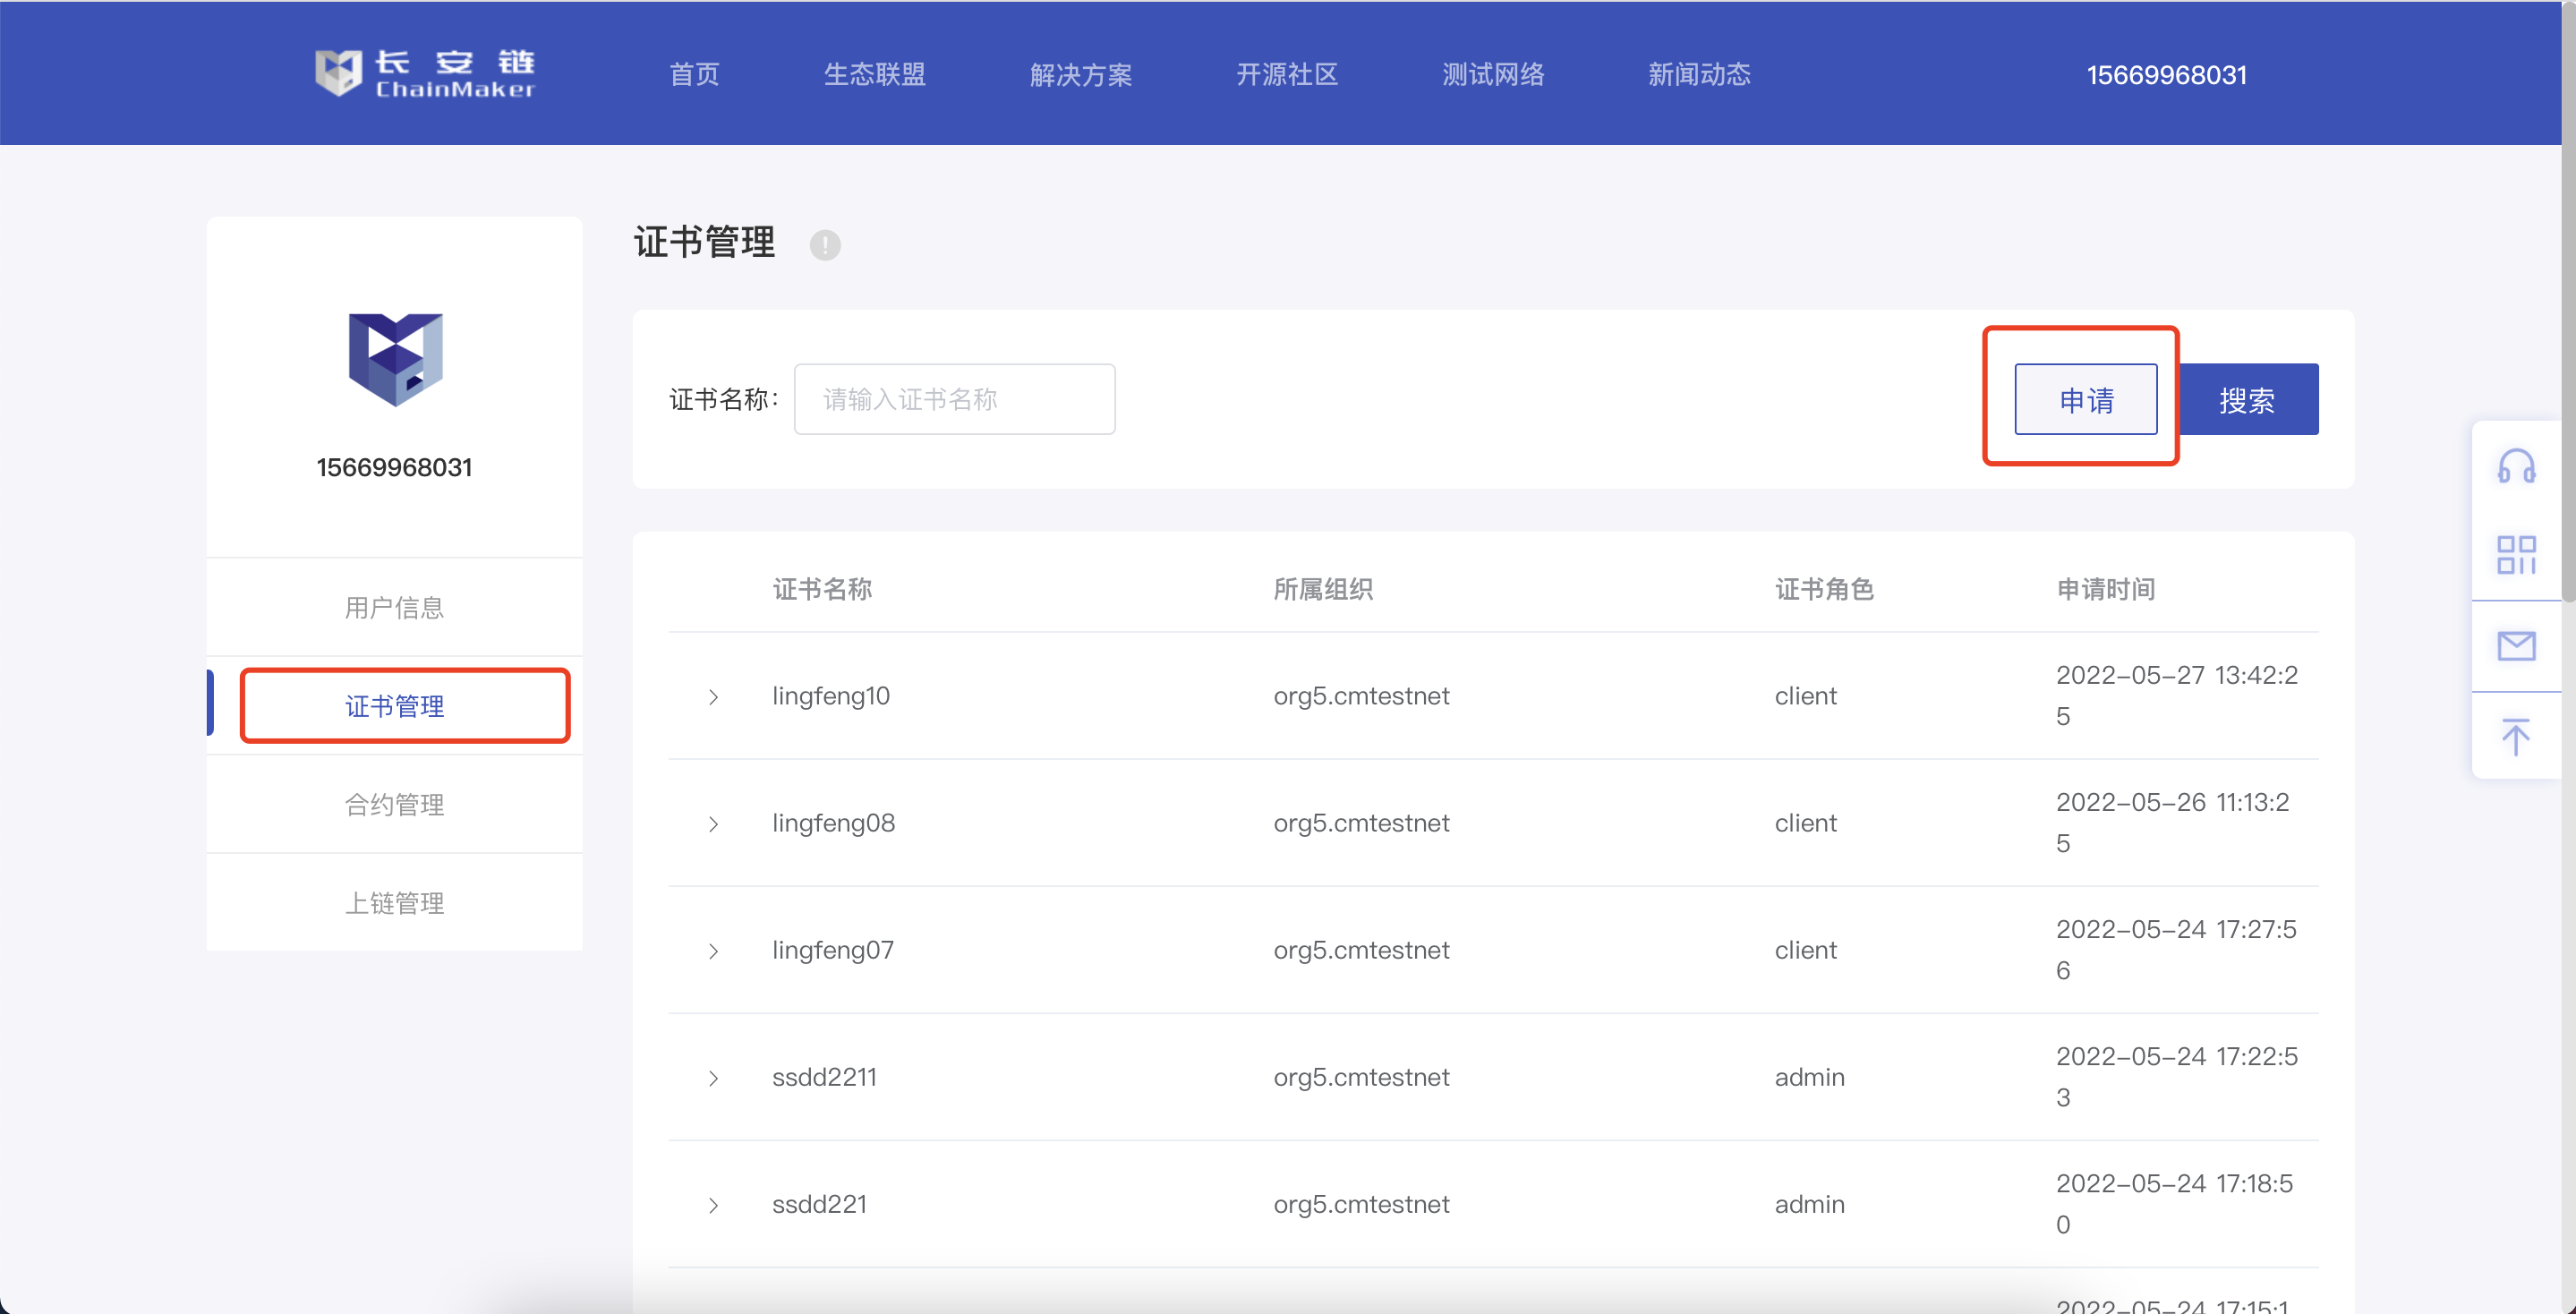The image size is (2576, 1314).
Task: Click the account number 15669968031 in header
Action: 2166,75
